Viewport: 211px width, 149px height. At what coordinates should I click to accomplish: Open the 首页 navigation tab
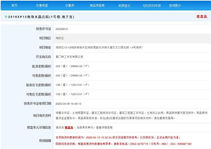[15, 5]
